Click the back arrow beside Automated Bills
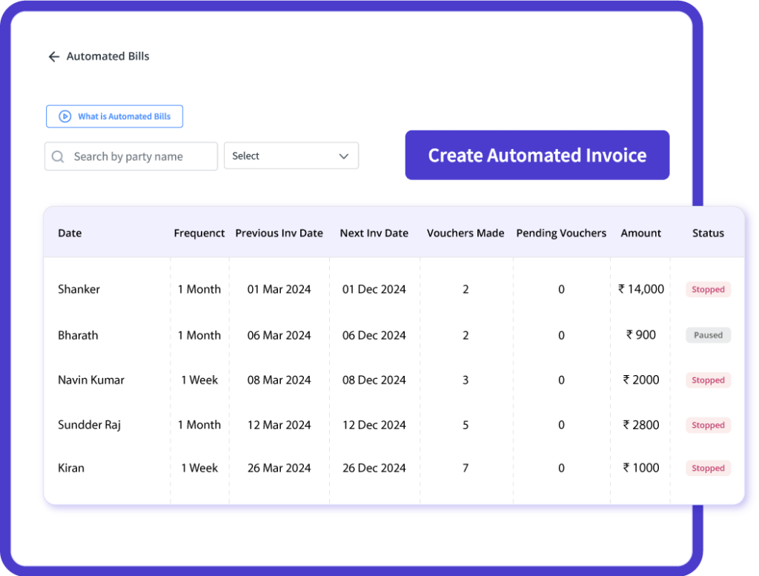 (x=53, y=57)
